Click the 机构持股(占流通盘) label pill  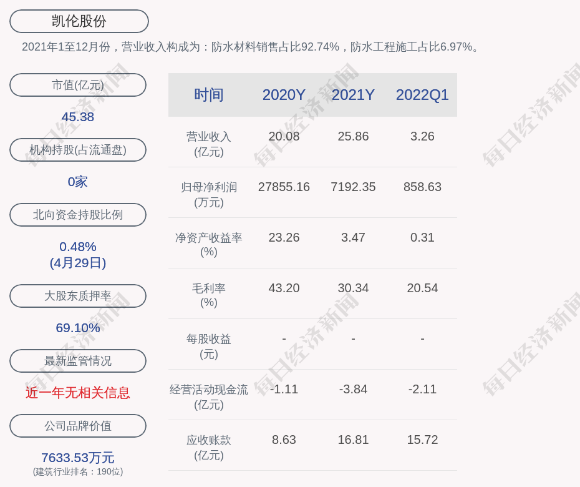[x=78, y=150]
